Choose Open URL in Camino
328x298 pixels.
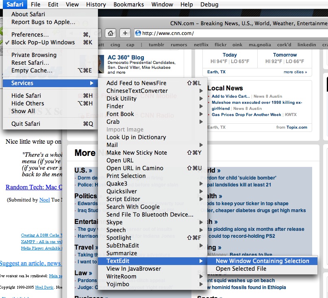click(152, 168)
